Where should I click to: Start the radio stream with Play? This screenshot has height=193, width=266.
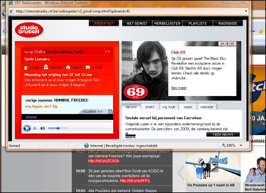coord(27,128)
